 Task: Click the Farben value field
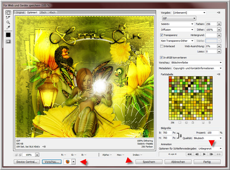click(211, 24)
